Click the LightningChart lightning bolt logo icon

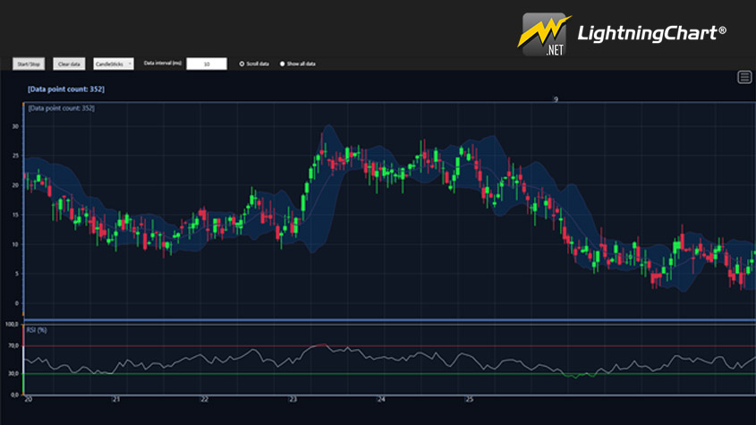545,34
